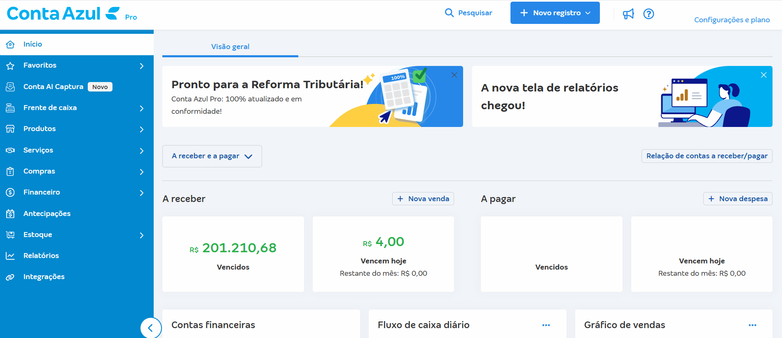Open Relatórios menu item
The height and width of the screenshot is (338, 782).
coord(77,256)
